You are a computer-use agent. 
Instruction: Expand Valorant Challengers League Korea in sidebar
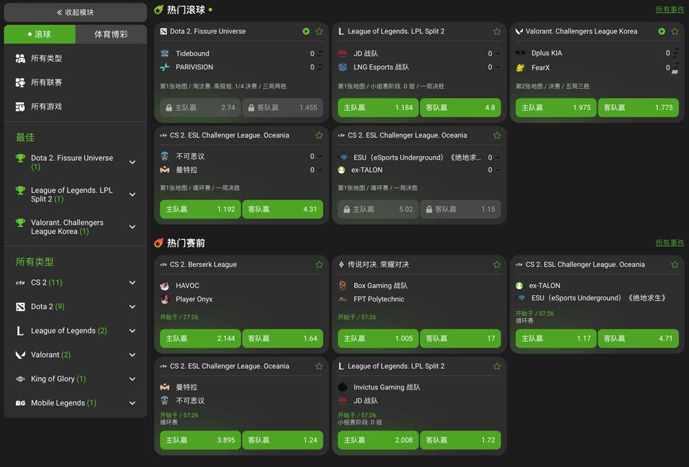(x=132, y=227)
